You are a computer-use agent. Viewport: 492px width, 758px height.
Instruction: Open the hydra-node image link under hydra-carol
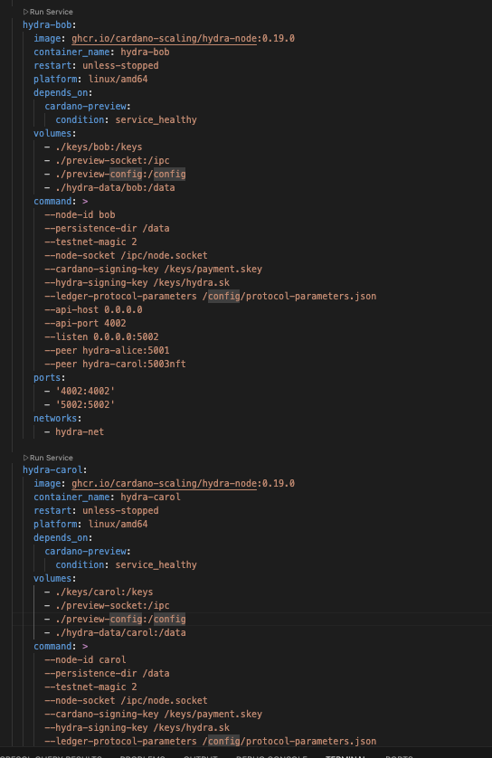coord(164,483)
